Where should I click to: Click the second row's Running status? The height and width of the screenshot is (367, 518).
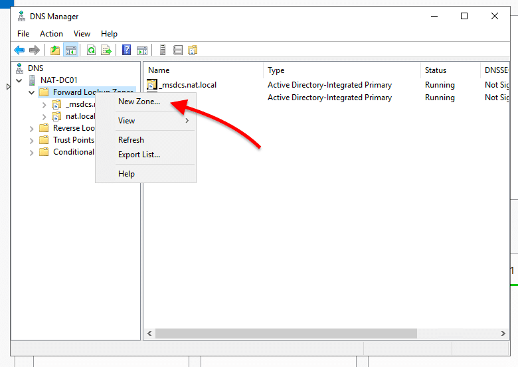coord(440,98)
